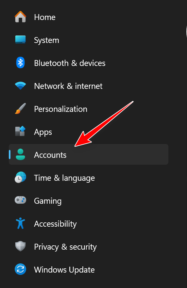This screenshot has width=187, height=288.
Task: Click the Accounts person icon
Action: (20, 154)
